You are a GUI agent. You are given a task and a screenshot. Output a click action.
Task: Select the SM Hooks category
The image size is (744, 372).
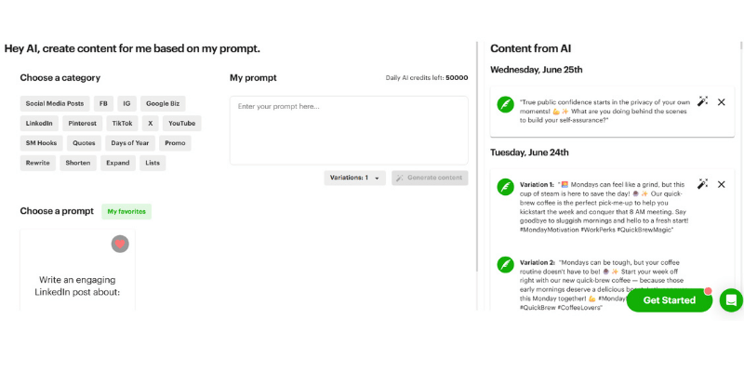41,143
